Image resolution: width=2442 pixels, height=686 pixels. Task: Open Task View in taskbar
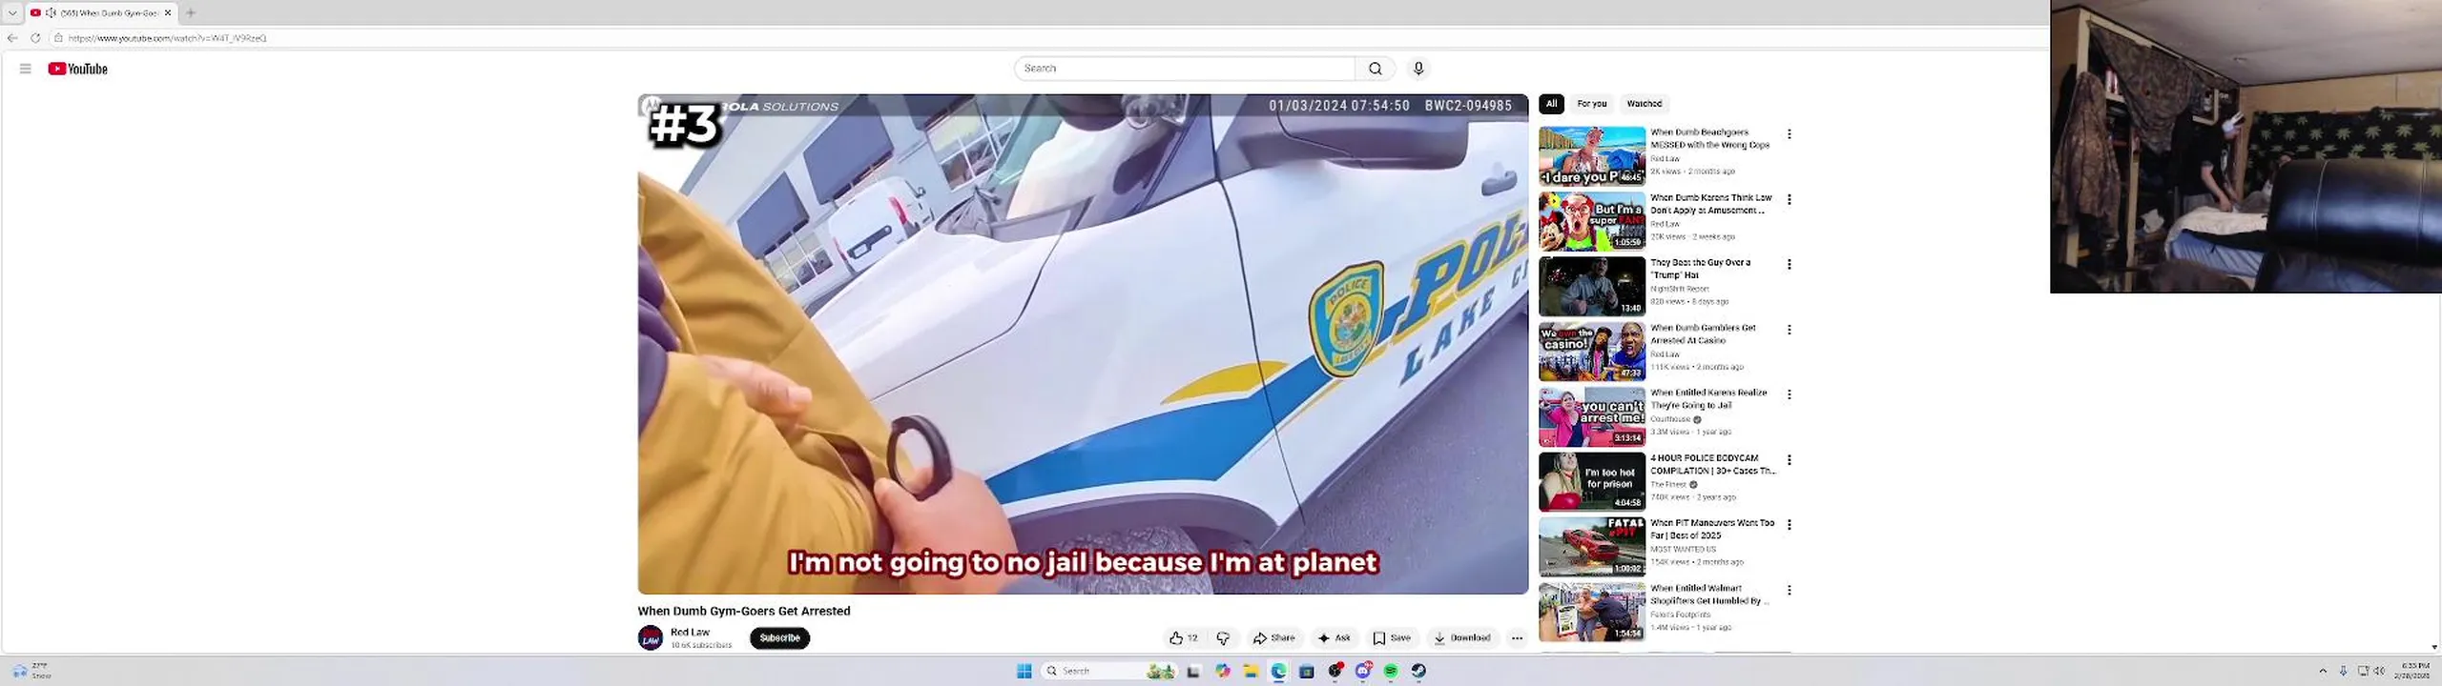point(1193,671)
